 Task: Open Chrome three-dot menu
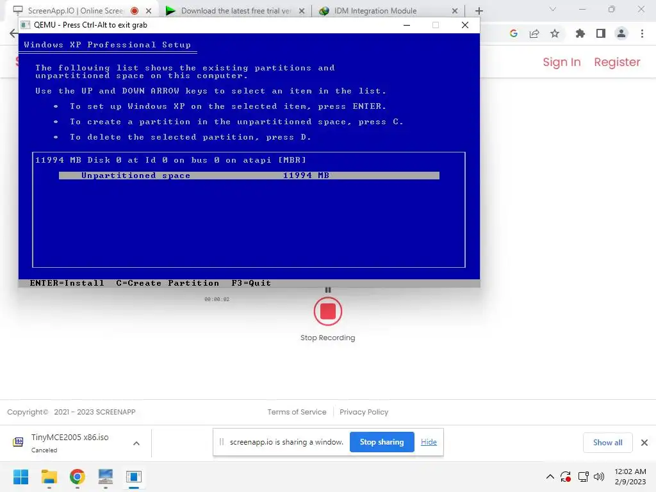[642, 33]
